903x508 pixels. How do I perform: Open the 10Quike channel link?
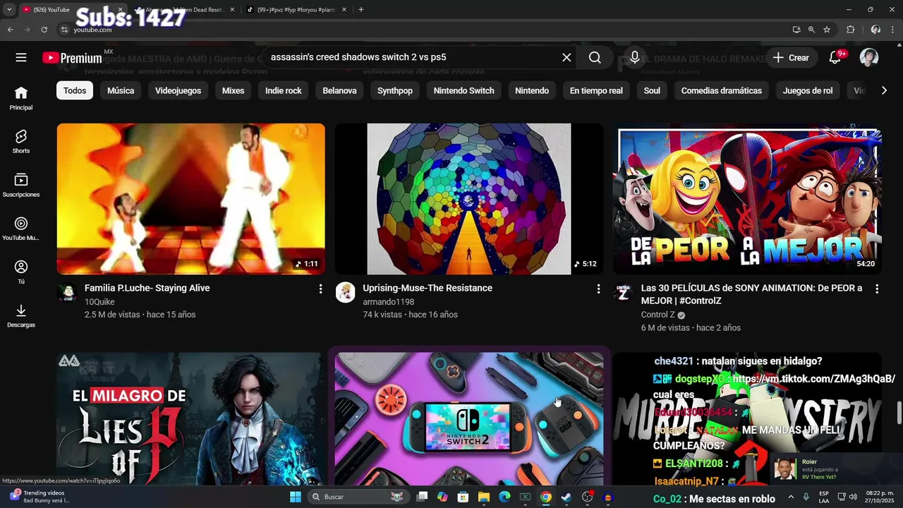99,302
